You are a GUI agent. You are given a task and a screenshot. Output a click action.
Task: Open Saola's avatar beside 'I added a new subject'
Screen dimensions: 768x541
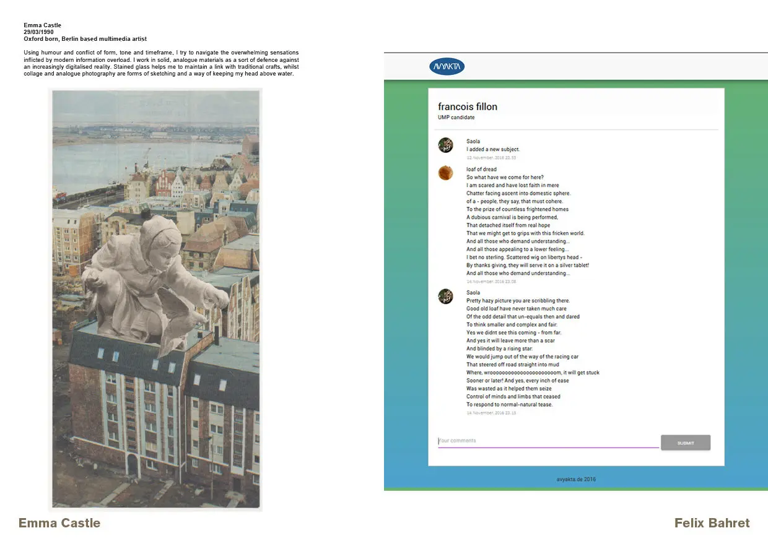[x=445, y=145]
